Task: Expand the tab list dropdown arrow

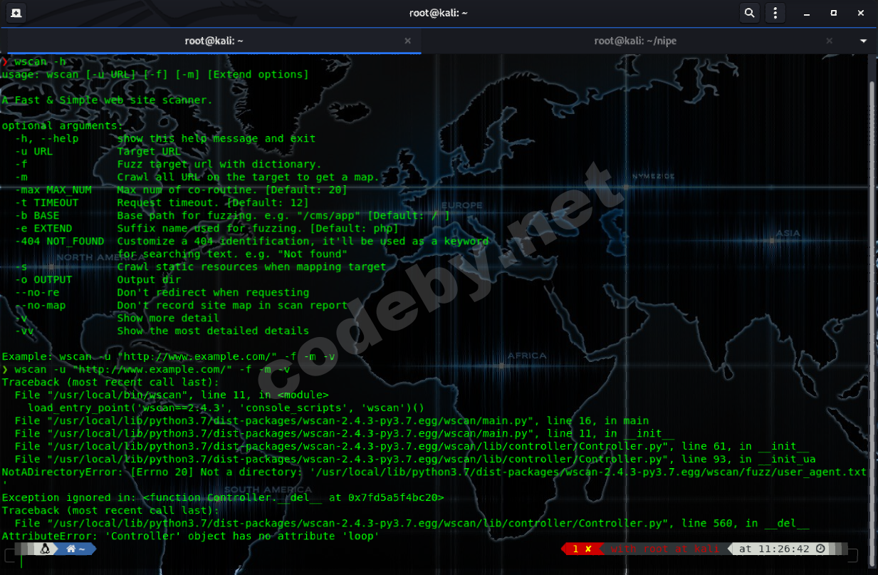Action: [x=864, y=41]
